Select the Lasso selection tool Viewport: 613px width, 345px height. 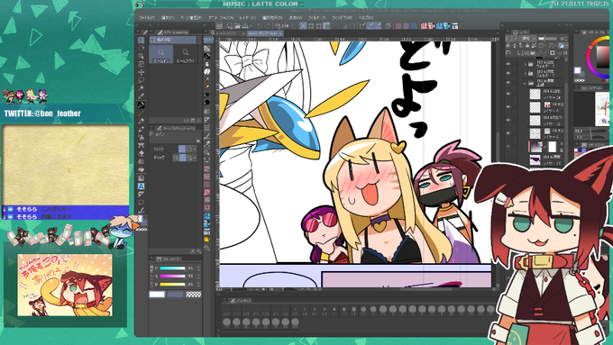tap(142, 80)
